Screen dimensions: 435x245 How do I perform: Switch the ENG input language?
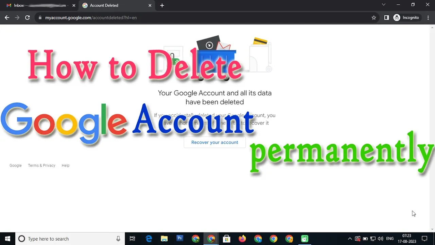(390, 239)
